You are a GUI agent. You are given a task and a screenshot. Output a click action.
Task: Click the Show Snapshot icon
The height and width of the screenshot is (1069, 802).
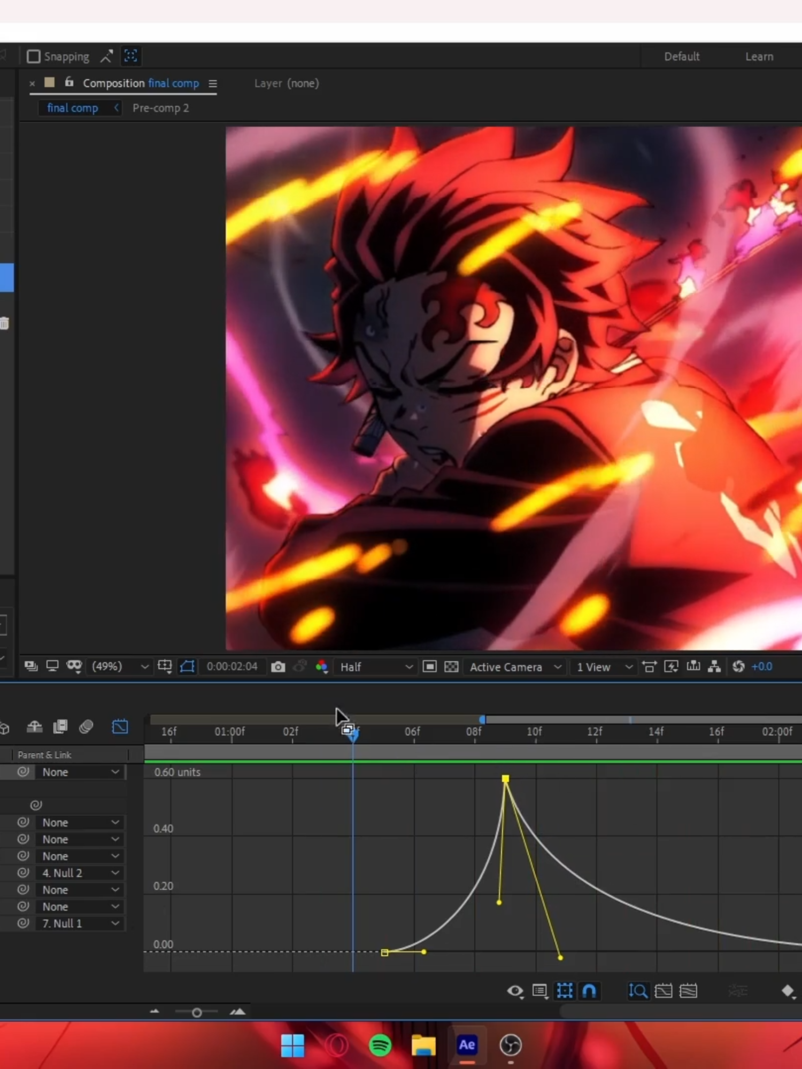[300, 667]
